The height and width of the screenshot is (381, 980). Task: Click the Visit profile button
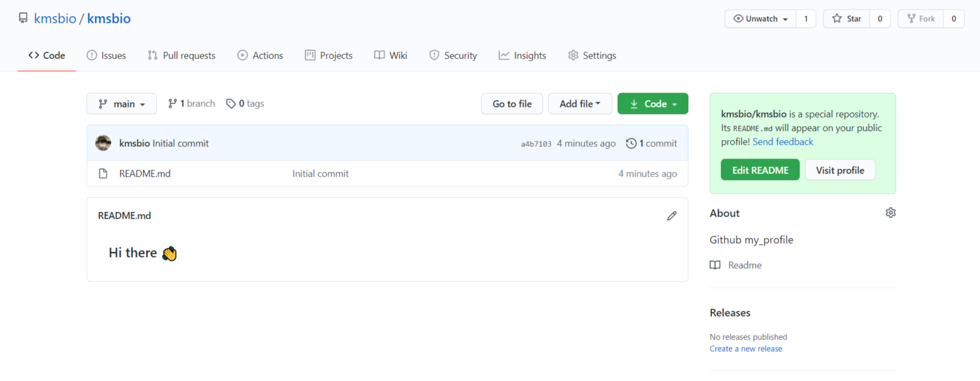tap(840, 170)
